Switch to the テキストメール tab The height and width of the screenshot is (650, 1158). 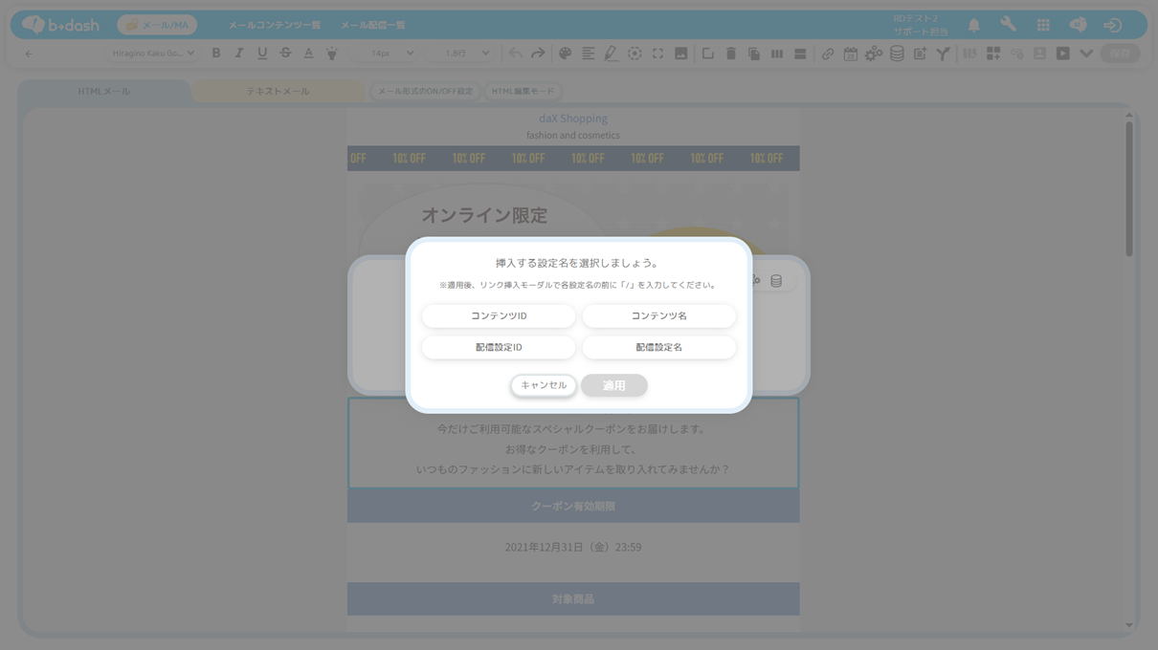(x=278, y=92)
